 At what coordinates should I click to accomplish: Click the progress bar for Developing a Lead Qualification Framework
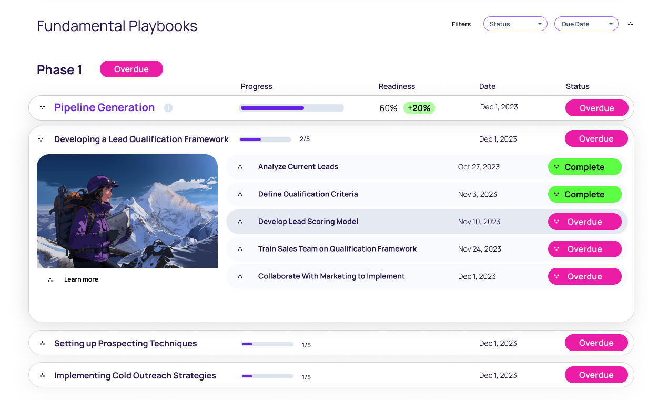tap(265, 139)
